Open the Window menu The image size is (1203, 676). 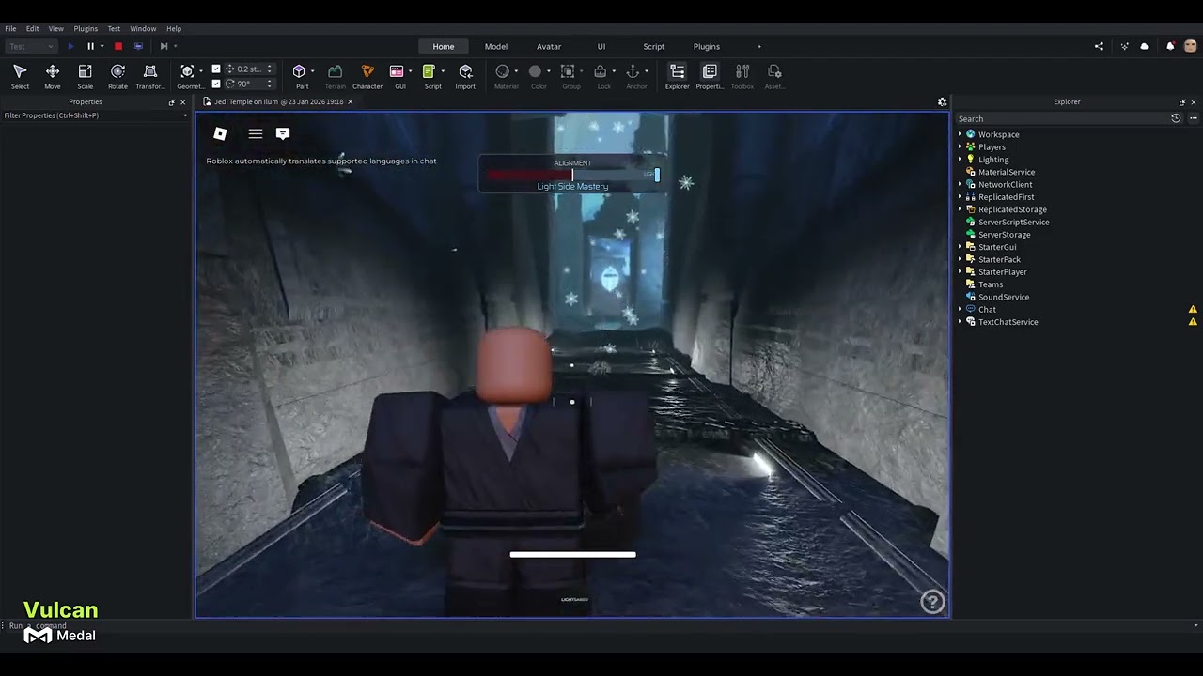[143, 28]
